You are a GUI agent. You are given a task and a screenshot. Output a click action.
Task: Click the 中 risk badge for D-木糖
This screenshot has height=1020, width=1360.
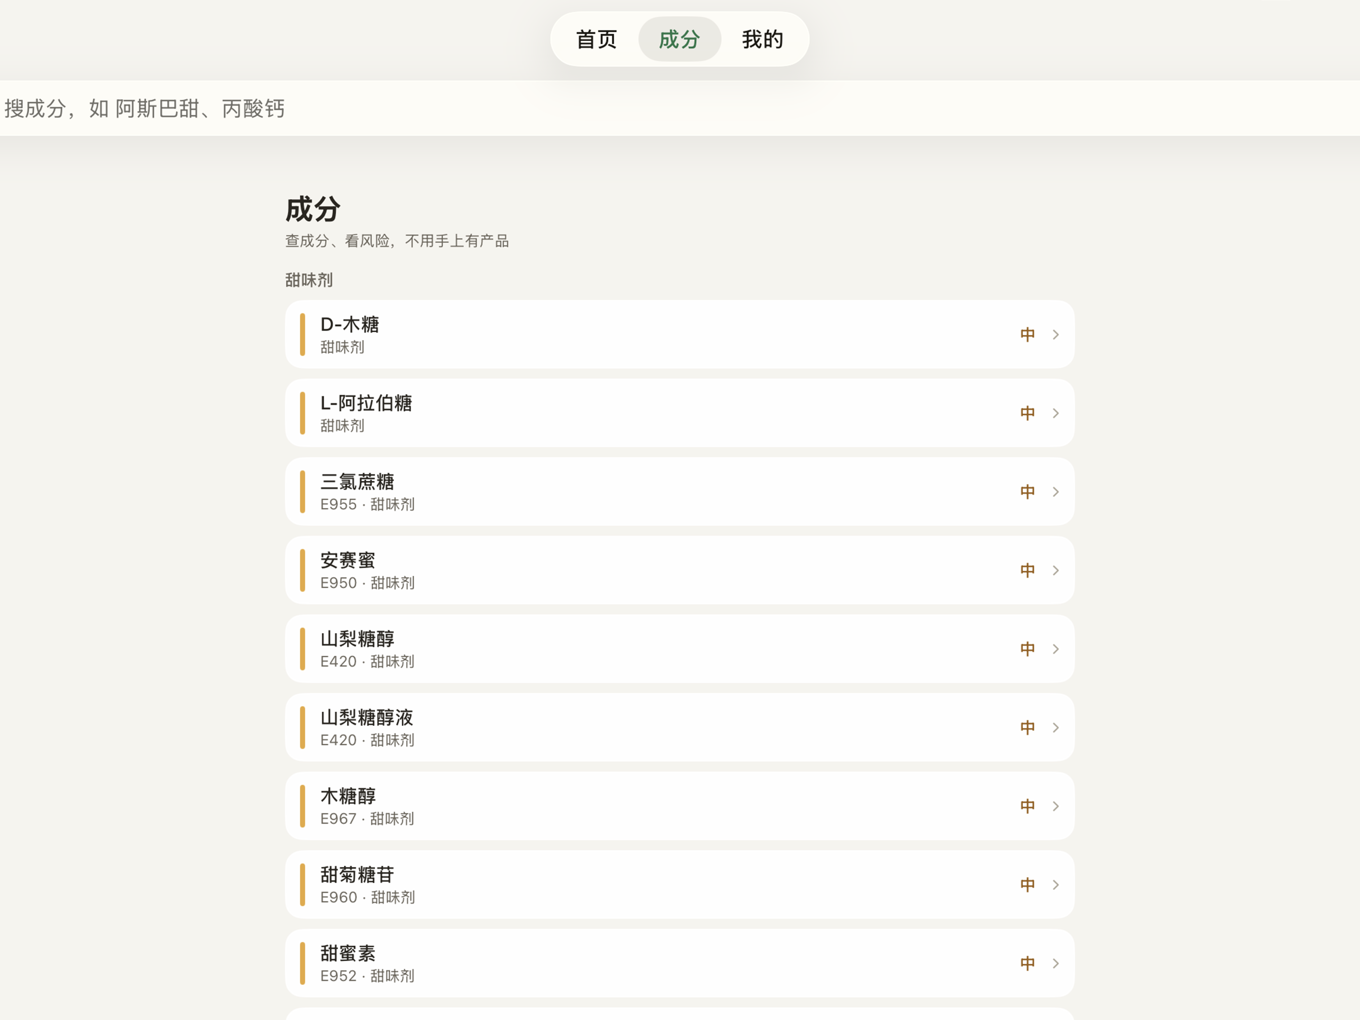[1027, 335]
